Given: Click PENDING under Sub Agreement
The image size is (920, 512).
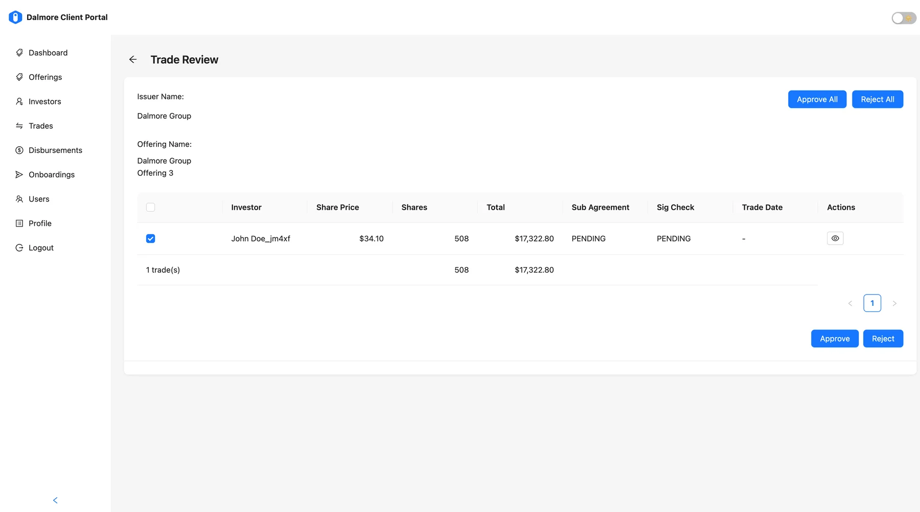Looking at the screenshot, I should click(589, 238).
